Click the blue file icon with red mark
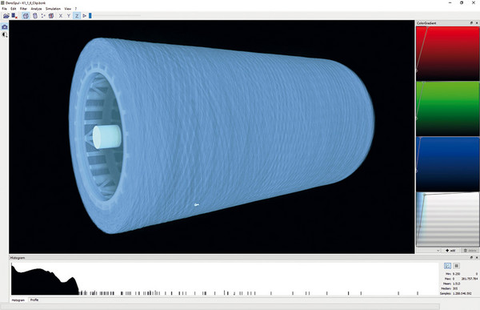 [x=14, y=16]
